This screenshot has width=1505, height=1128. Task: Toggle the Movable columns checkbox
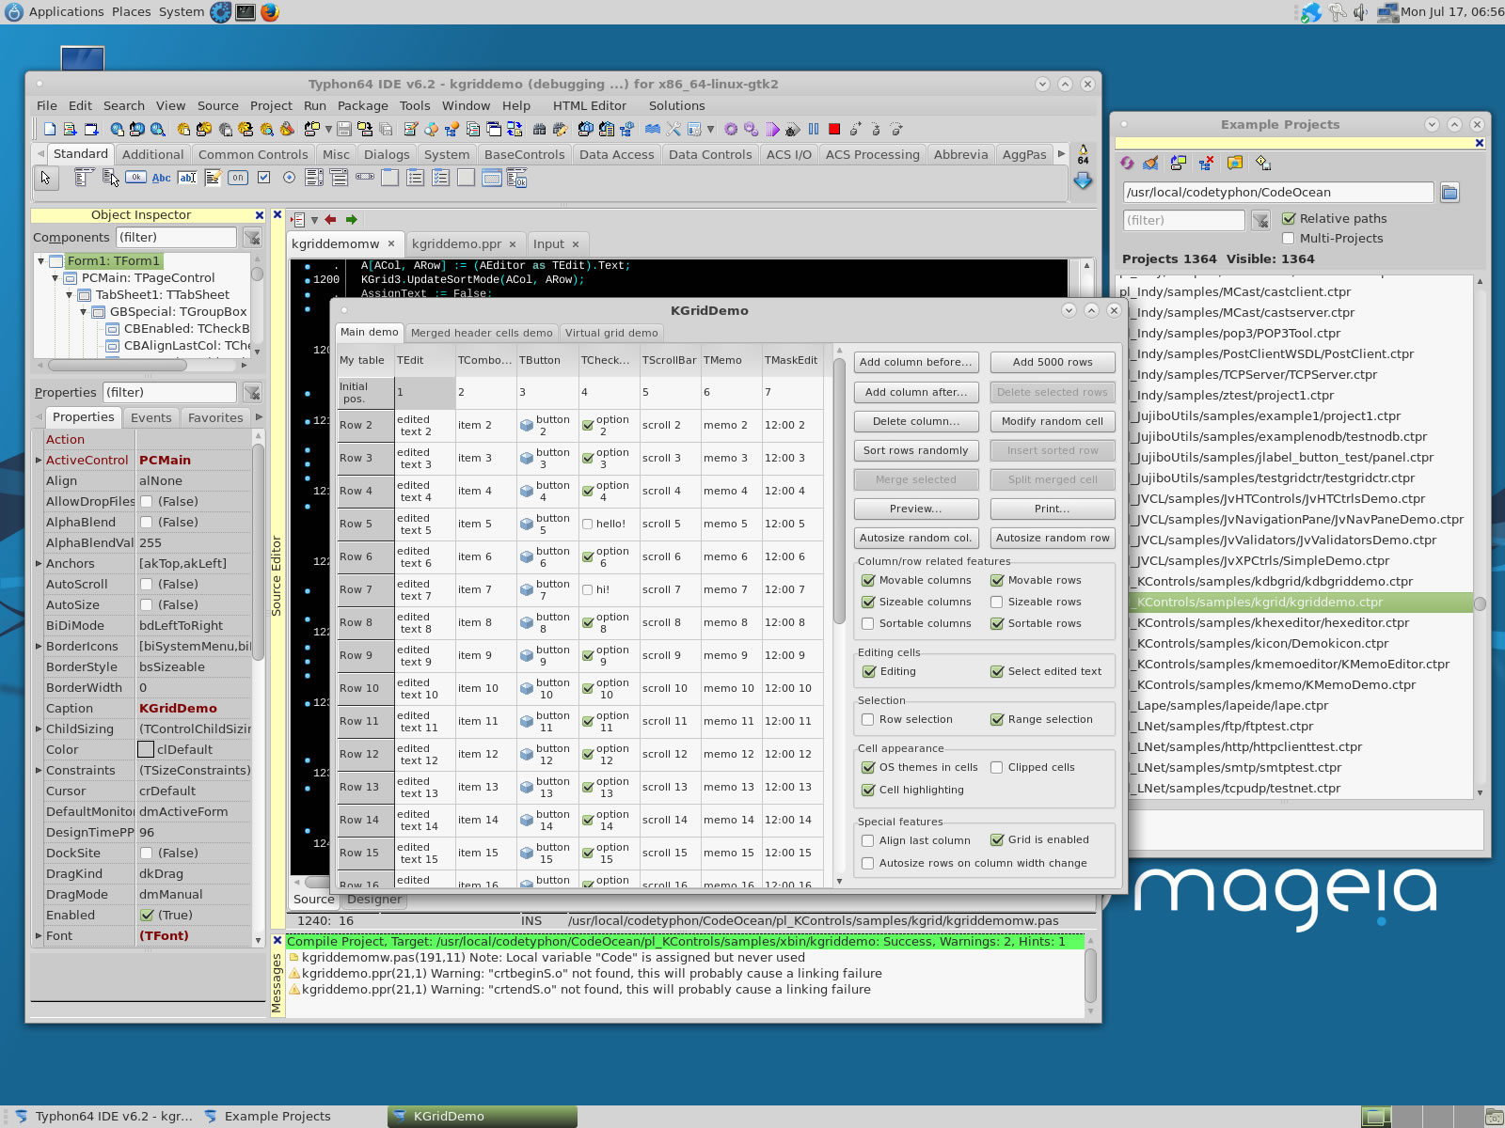868,581
